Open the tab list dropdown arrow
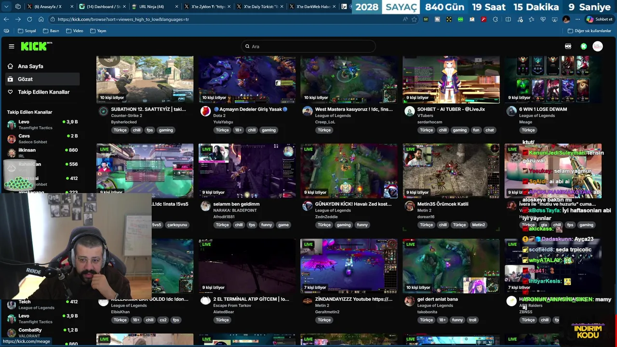The height and width of the screenshot is (347, 617). pyautogui.click(x=6, y=7)
